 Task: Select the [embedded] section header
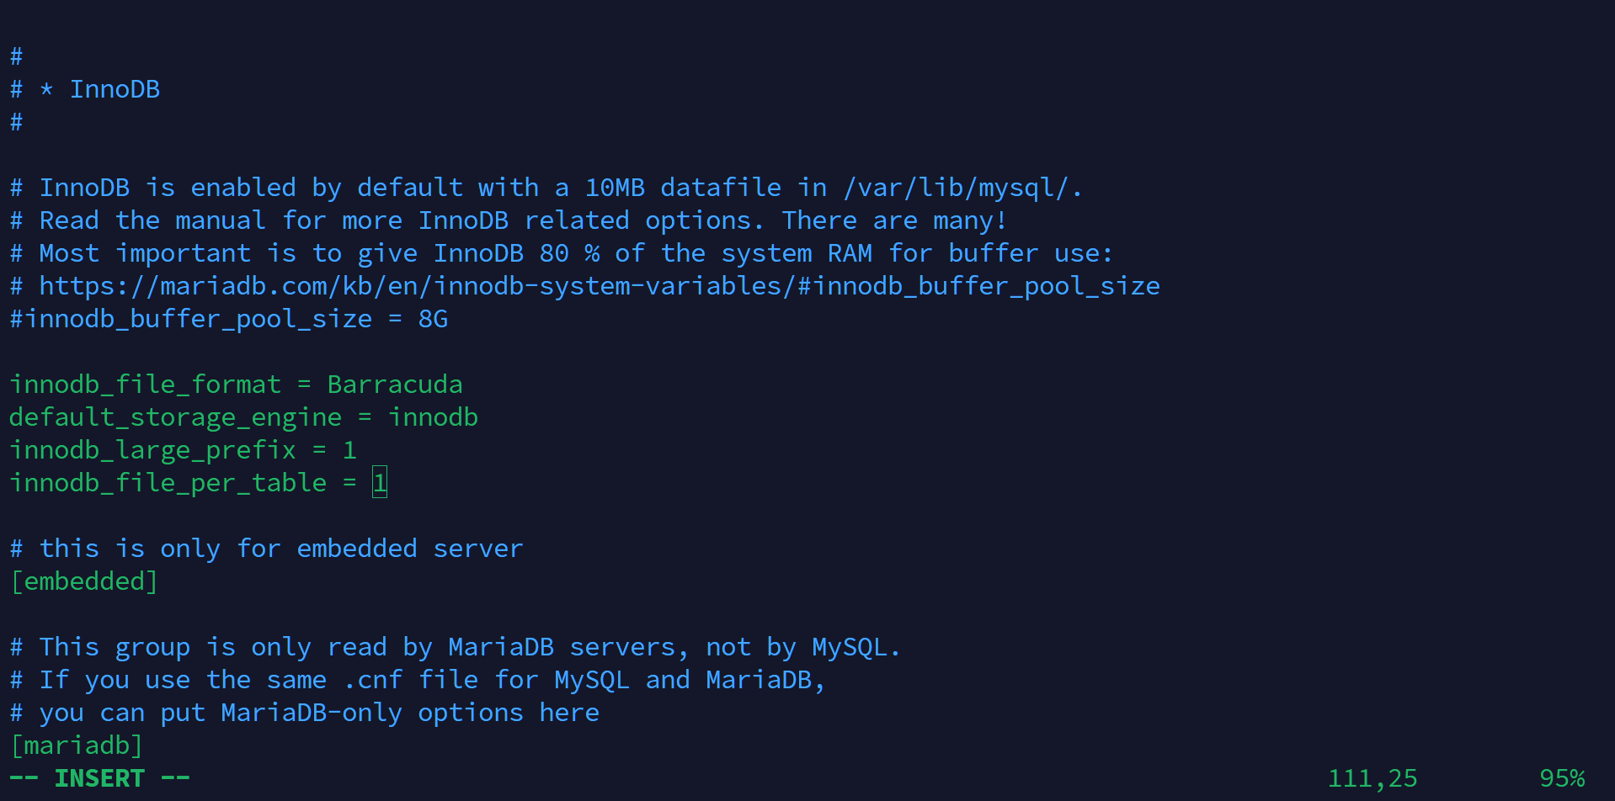[84, 581]
